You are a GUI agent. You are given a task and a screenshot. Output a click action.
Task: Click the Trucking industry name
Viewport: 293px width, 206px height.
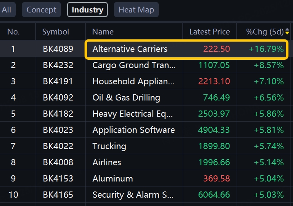(x=109, y=146)
